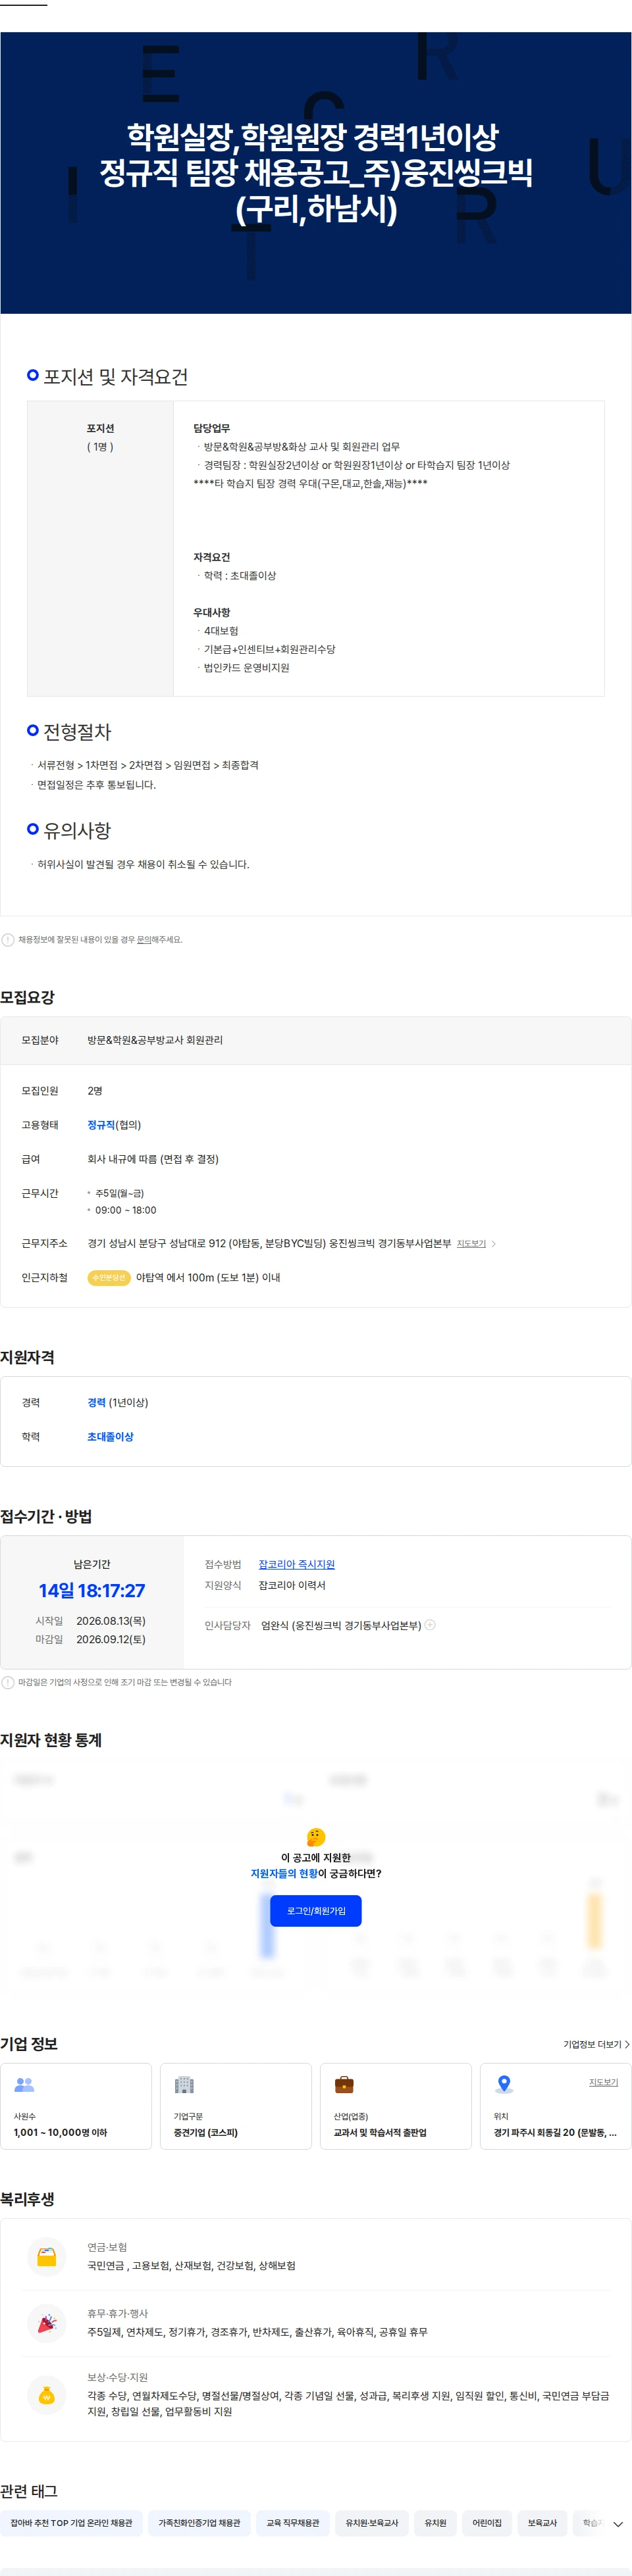
Task: Click the arrow after the 근무지주소 지도보기
Action: [493, 1244]
